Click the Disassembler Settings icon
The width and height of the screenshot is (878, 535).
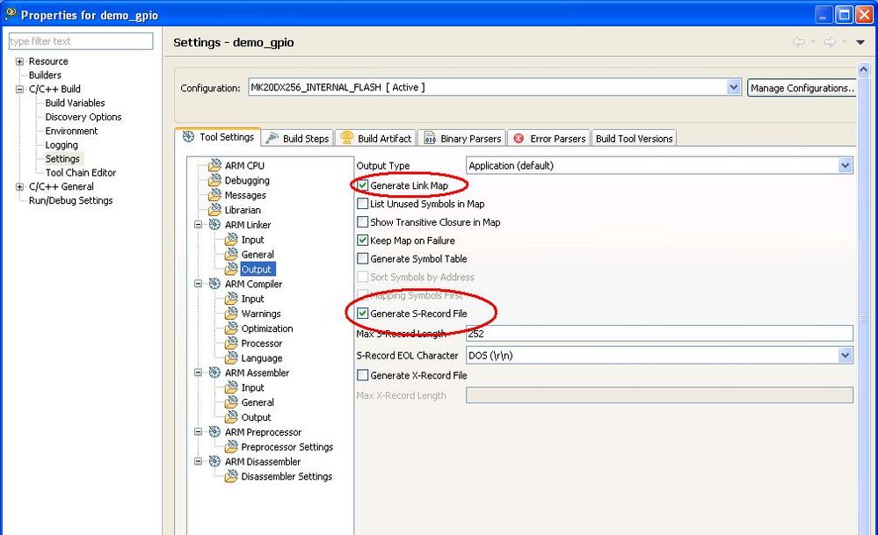click(x=232, y=477)
